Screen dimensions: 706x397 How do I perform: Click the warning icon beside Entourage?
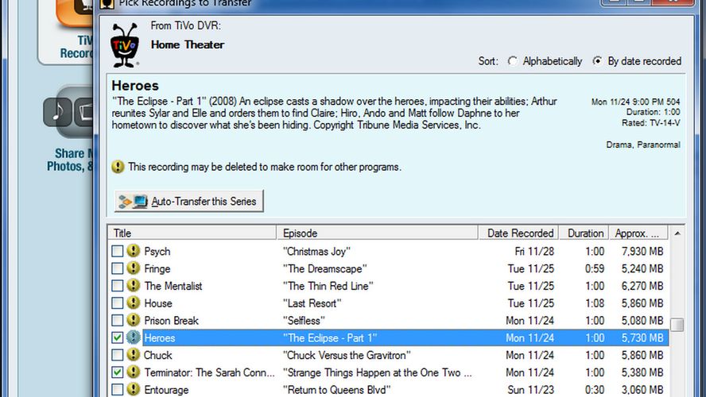(x=133, y=389)
